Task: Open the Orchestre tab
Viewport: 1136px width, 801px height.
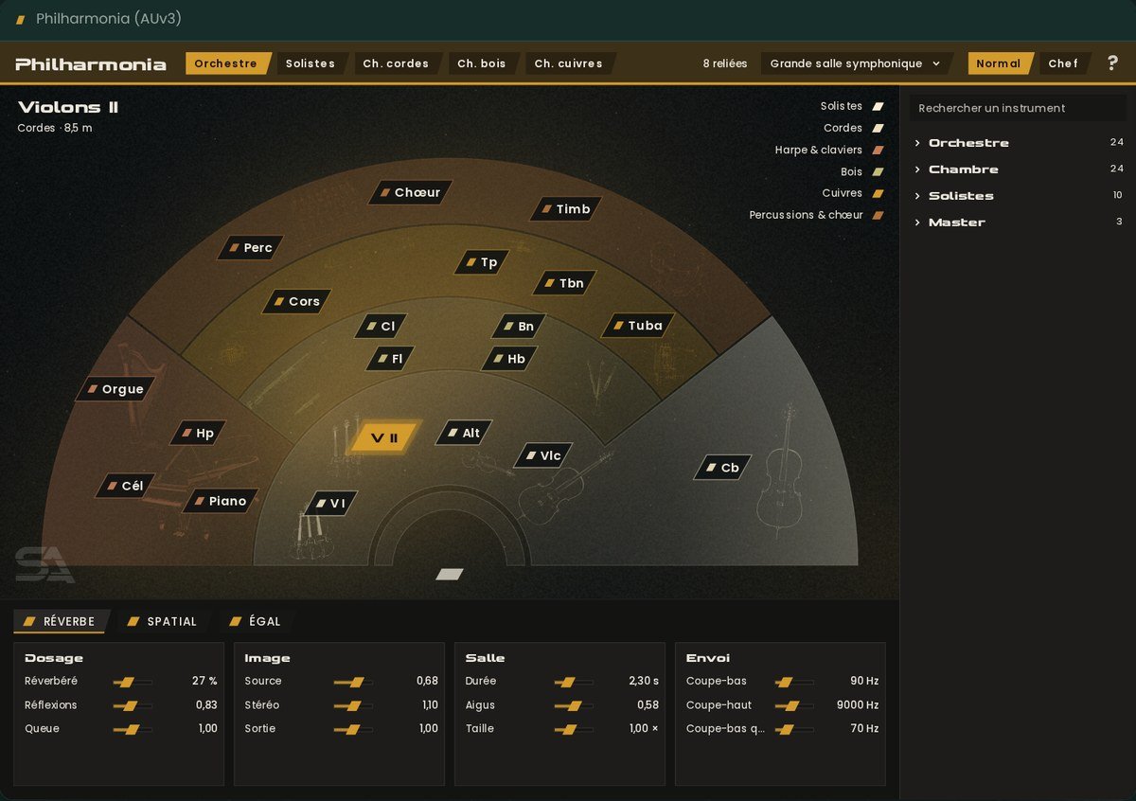Action: pos(226,63)
